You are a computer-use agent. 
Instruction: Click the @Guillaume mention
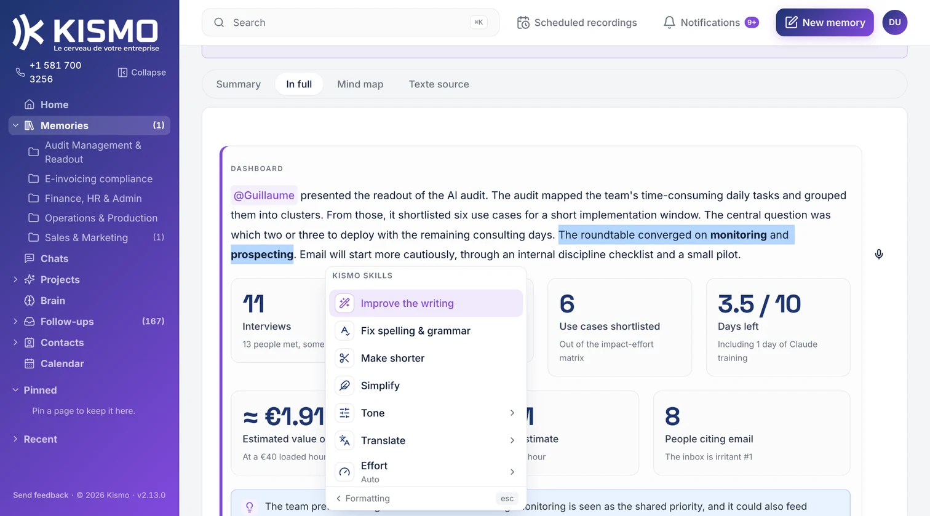pos(264,196)
